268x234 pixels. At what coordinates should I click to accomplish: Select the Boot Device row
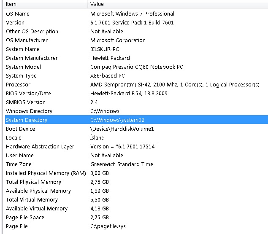point(20,129)
